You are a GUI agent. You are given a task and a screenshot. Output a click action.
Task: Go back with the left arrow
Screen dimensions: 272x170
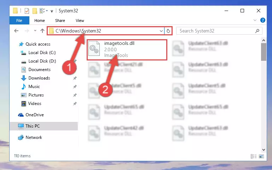point(16,31)
